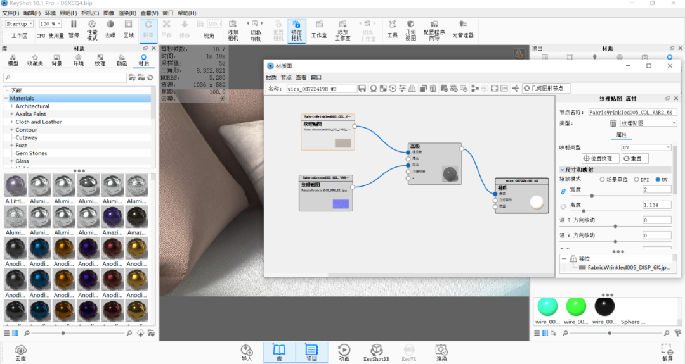Open 文件(F) menu

coord(11,13)
